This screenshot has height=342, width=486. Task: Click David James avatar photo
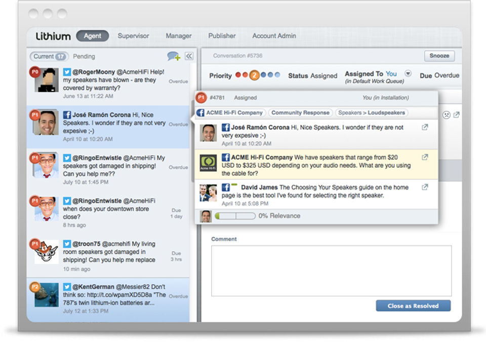click(208, 193)
